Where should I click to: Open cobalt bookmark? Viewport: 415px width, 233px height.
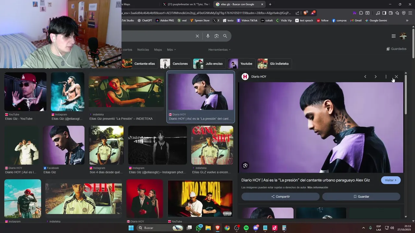267,20
